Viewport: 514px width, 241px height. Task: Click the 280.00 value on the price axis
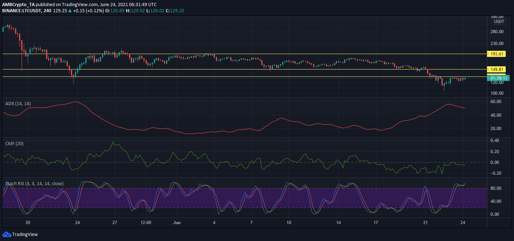pyautogui.click(x=497, y=32)
